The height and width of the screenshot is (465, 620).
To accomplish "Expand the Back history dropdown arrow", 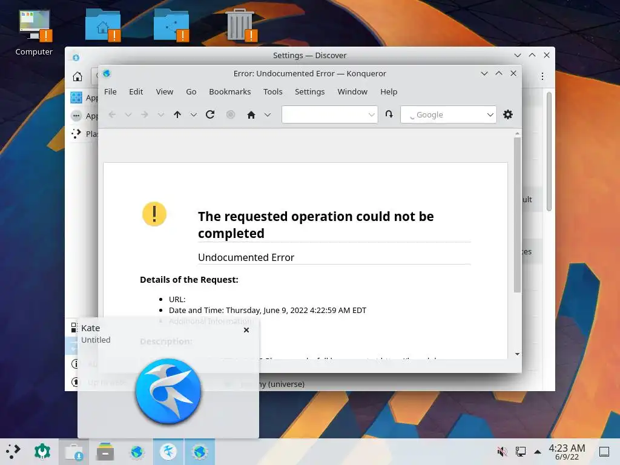I will pyautogui.click(x=128, y=114).
